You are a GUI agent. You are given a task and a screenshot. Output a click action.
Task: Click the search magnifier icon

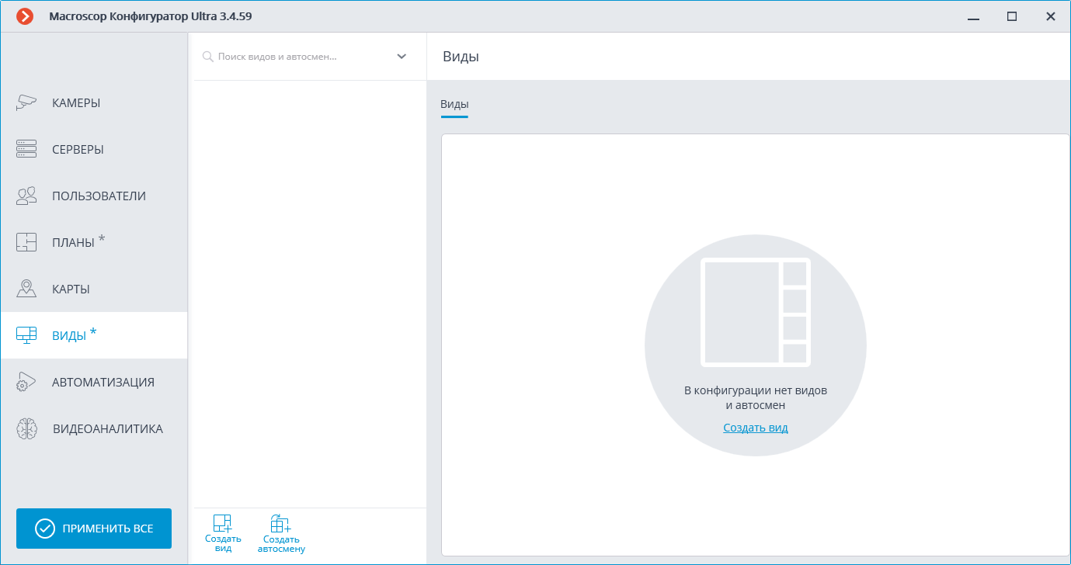pyautogui.click(x=207, y=57)
